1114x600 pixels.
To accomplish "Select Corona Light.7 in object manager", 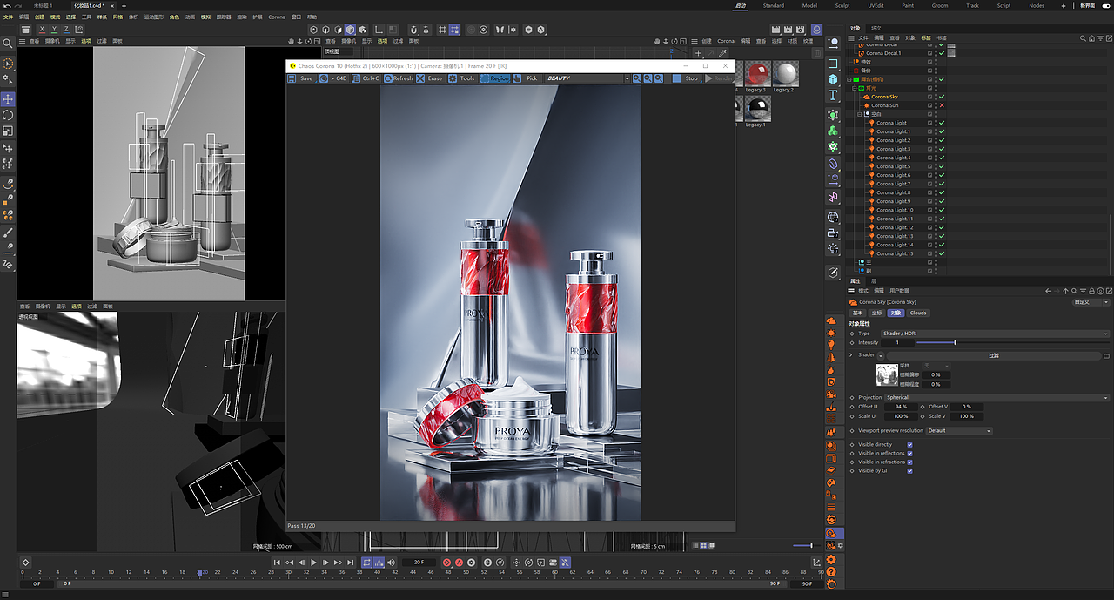I will coord(893,184).
